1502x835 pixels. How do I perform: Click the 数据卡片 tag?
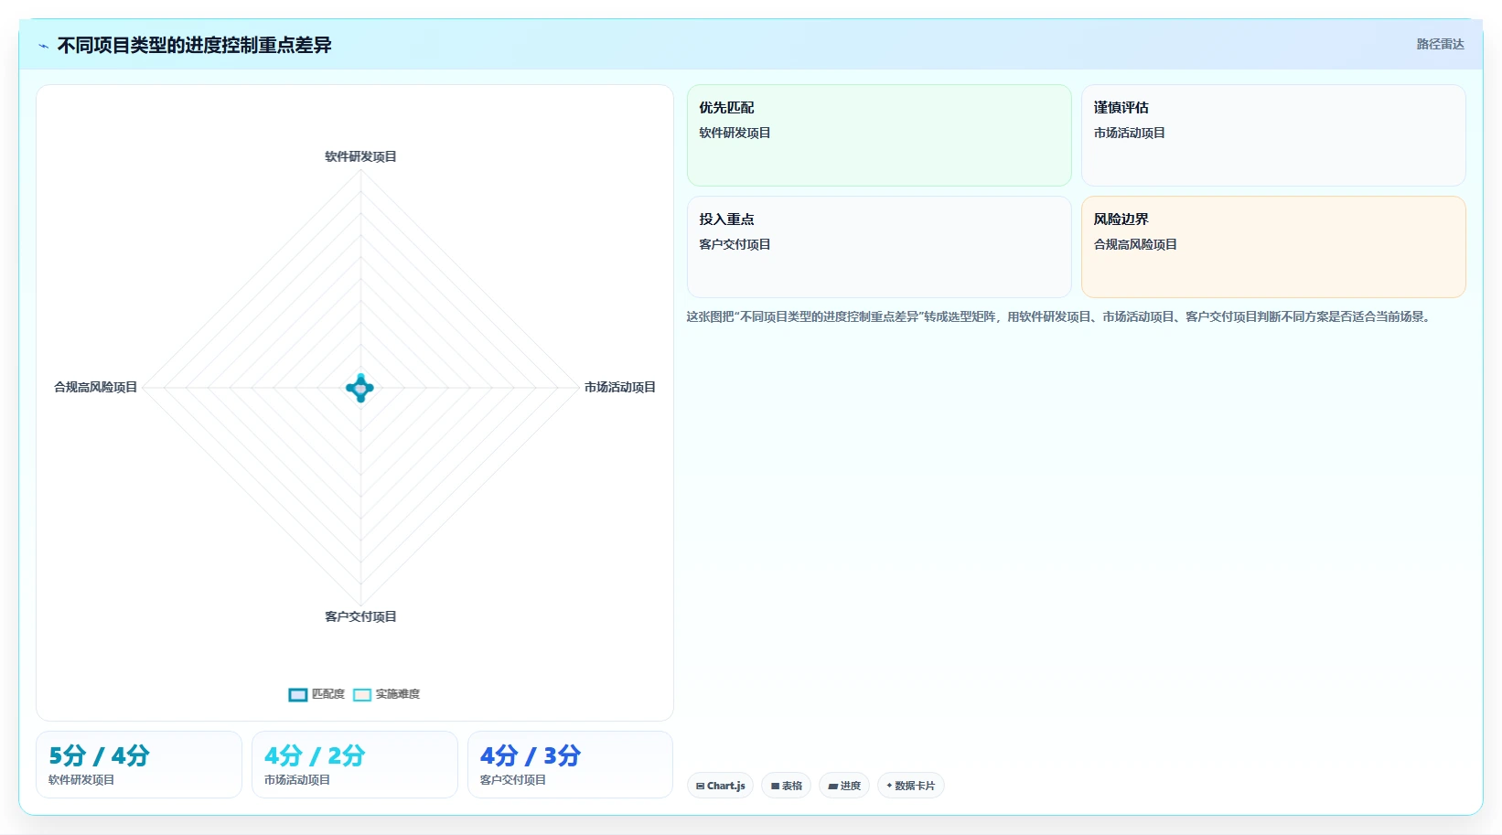[x=911, y=786]
